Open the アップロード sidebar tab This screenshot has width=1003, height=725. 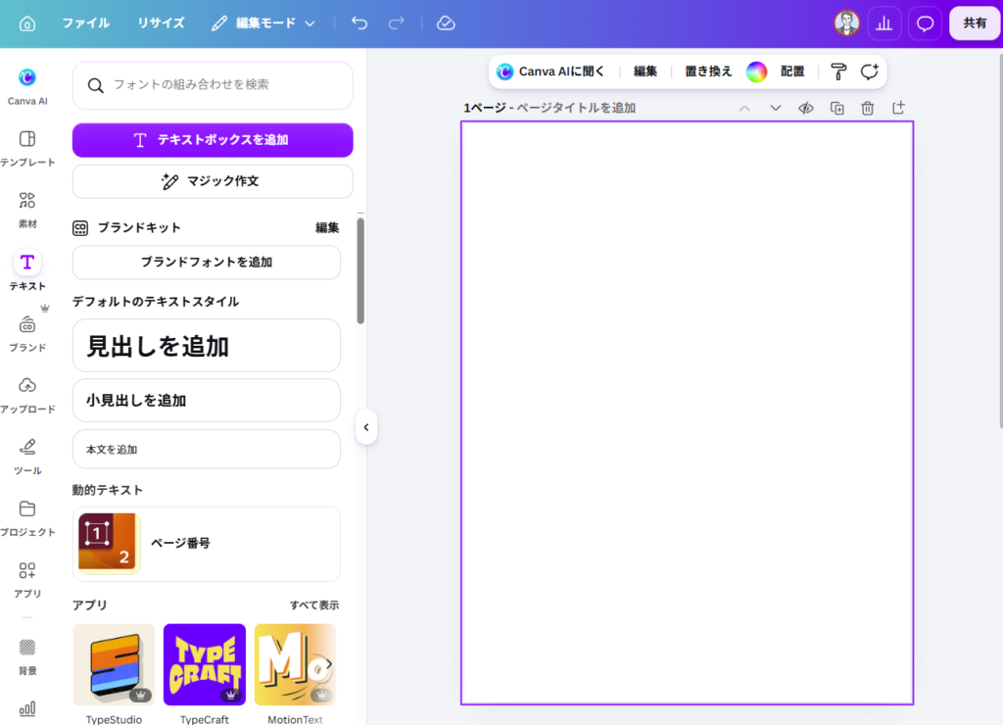tap(26, 395)
